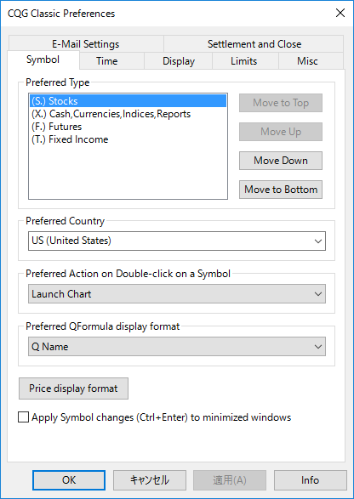Screen dimensions: 354x499
Task: Click the キャンセル cancel button
Action: coord(150,480)
